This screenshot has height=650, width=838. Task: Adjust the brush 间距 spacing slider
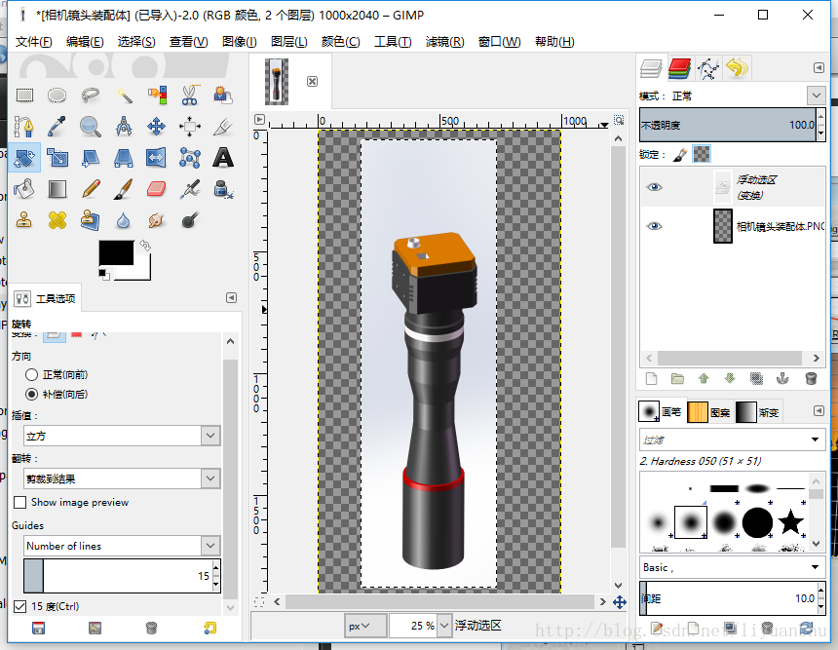[x=727, y=598]
